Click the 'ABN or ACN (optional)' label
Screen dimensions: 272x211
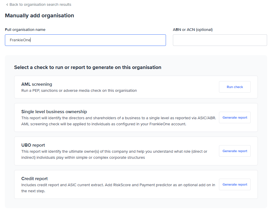(x=192, y=30)
